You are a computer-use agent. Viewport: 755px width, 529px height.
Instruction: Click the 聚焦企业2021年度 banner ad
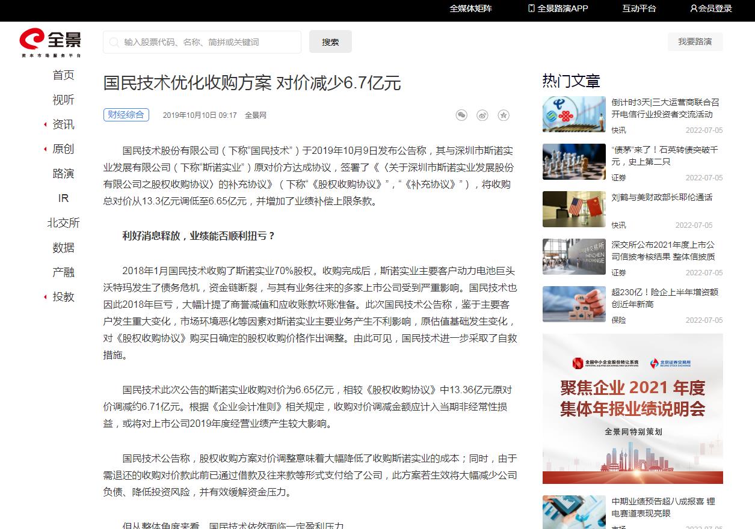pyautogui.click(x=633, y=409)
